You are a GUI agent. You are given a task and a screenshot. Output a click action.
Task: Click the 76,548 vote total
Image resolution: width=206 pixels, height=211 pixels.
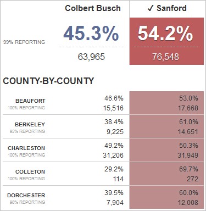click(x=165, y=57)
